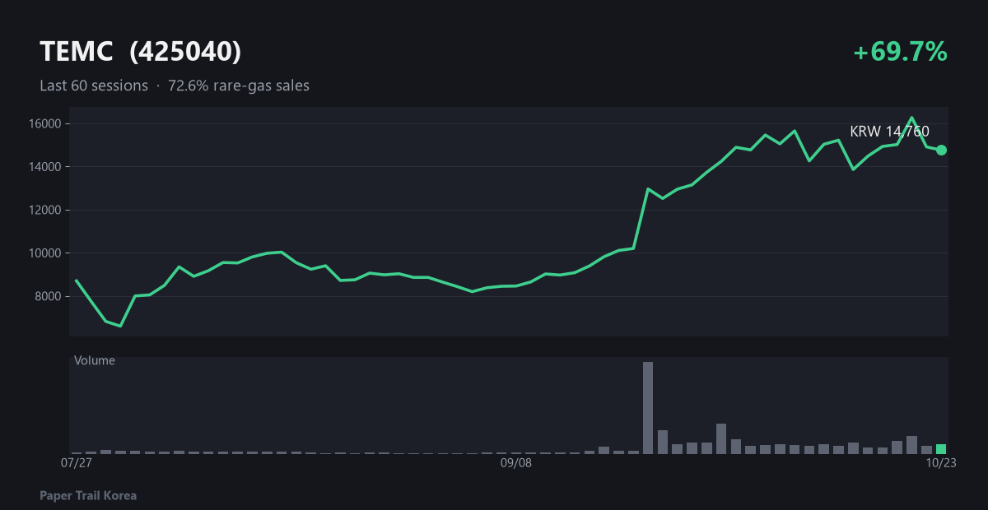Screen dimensions: 988x510
Task: Click the green final volume bar
Action: (941, 449)
